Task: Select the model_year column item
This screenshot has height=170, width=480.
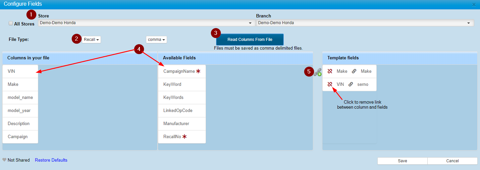Action: [x=20, y=111]
